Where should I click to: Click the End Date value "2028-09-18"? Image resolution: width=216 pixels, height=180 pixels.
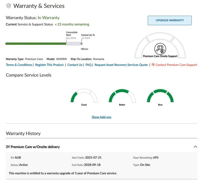coord(92,165)
